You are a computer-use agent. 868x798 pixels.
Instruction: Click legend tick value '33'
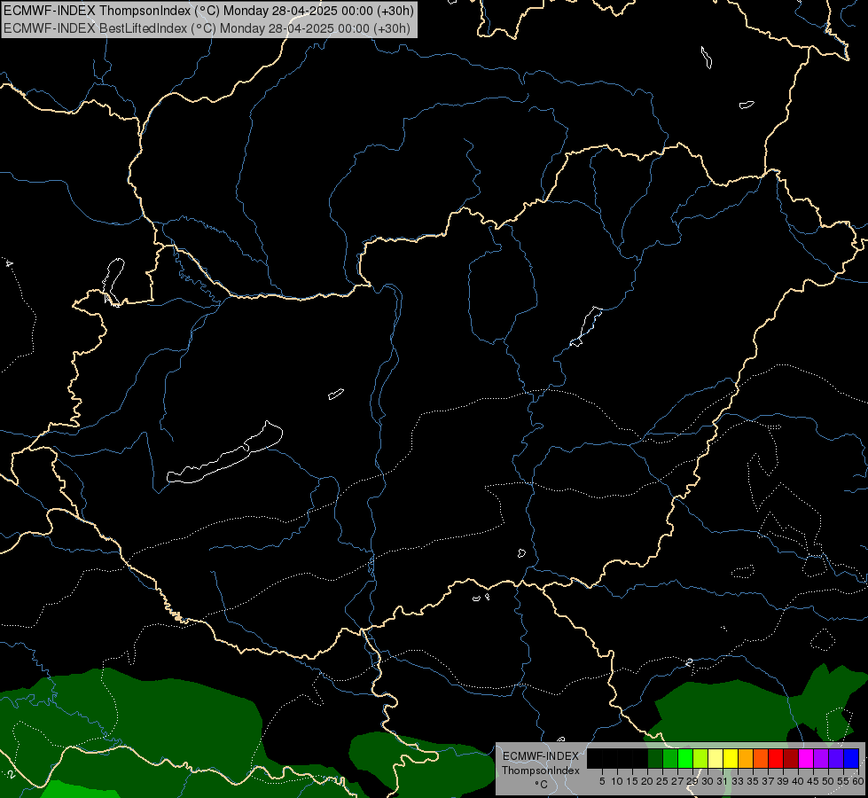(x=738, y=781)
